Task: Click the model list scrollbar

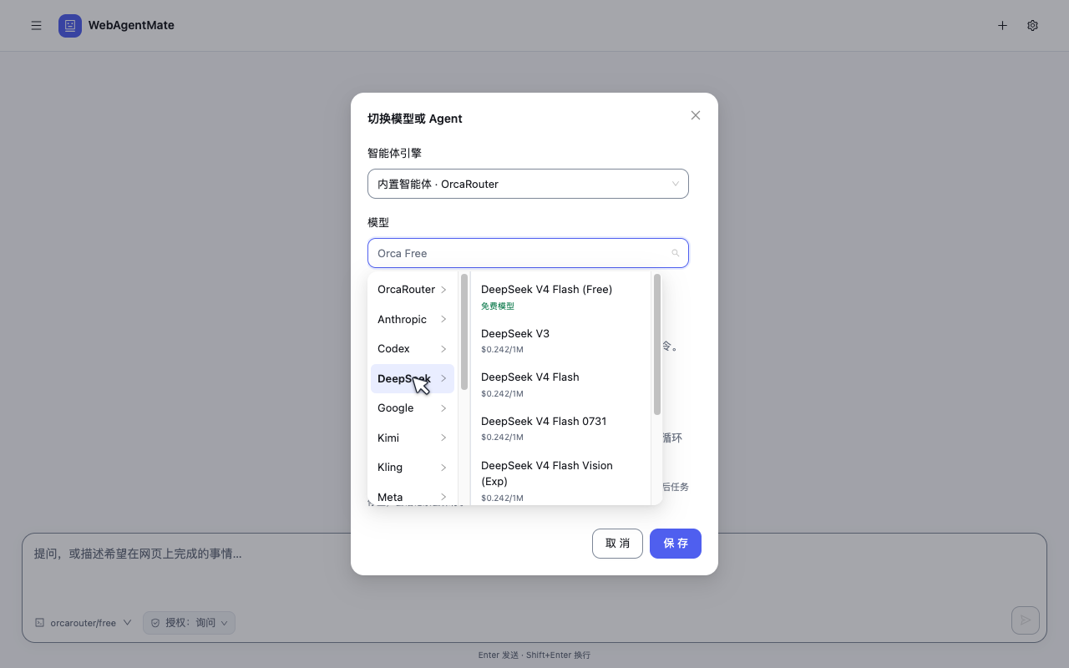Action: [x=657, y=344]
